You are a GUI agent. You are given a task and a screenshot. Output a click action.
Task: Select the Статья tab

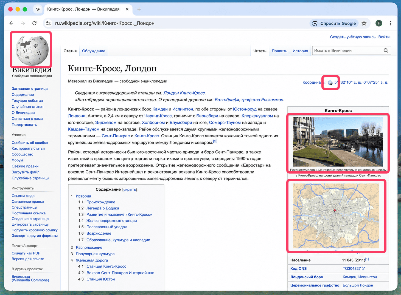click(70, 51)
